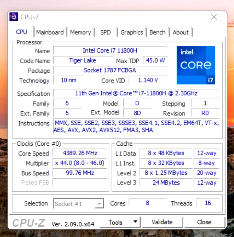Click the Ext. Model value 8D
Screen dimensions: 234x237
pyautogui.click(x=137, y=113)
